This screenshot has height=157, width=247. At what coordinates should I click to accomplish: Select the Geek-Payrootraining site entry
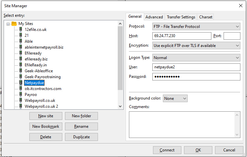[43, 77]
